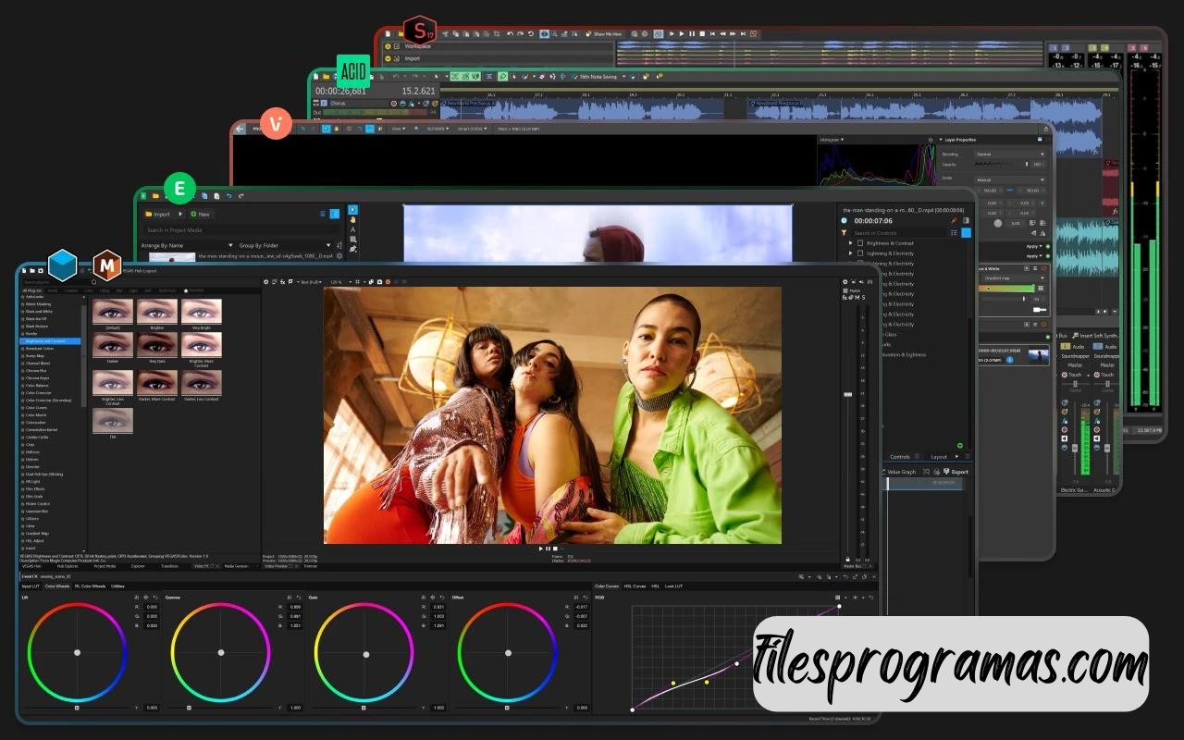Favorite the Color Curves plug-in star
1184x740 pixels.
pyautogui.click(x=22, y=408)
